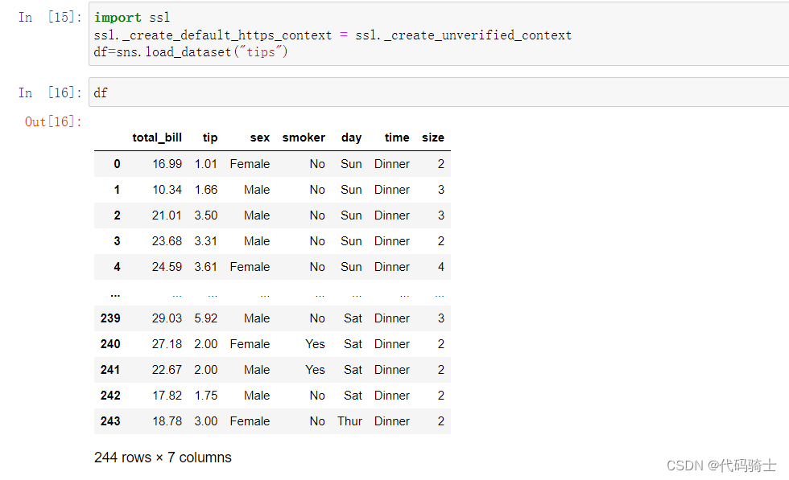Click row index 0 in the table
This screenshot has height=480, width=789.
tap(117, 163)
